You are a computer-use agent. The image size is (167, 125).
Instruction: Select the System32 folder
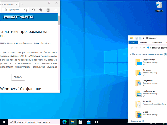click(150, 104)
